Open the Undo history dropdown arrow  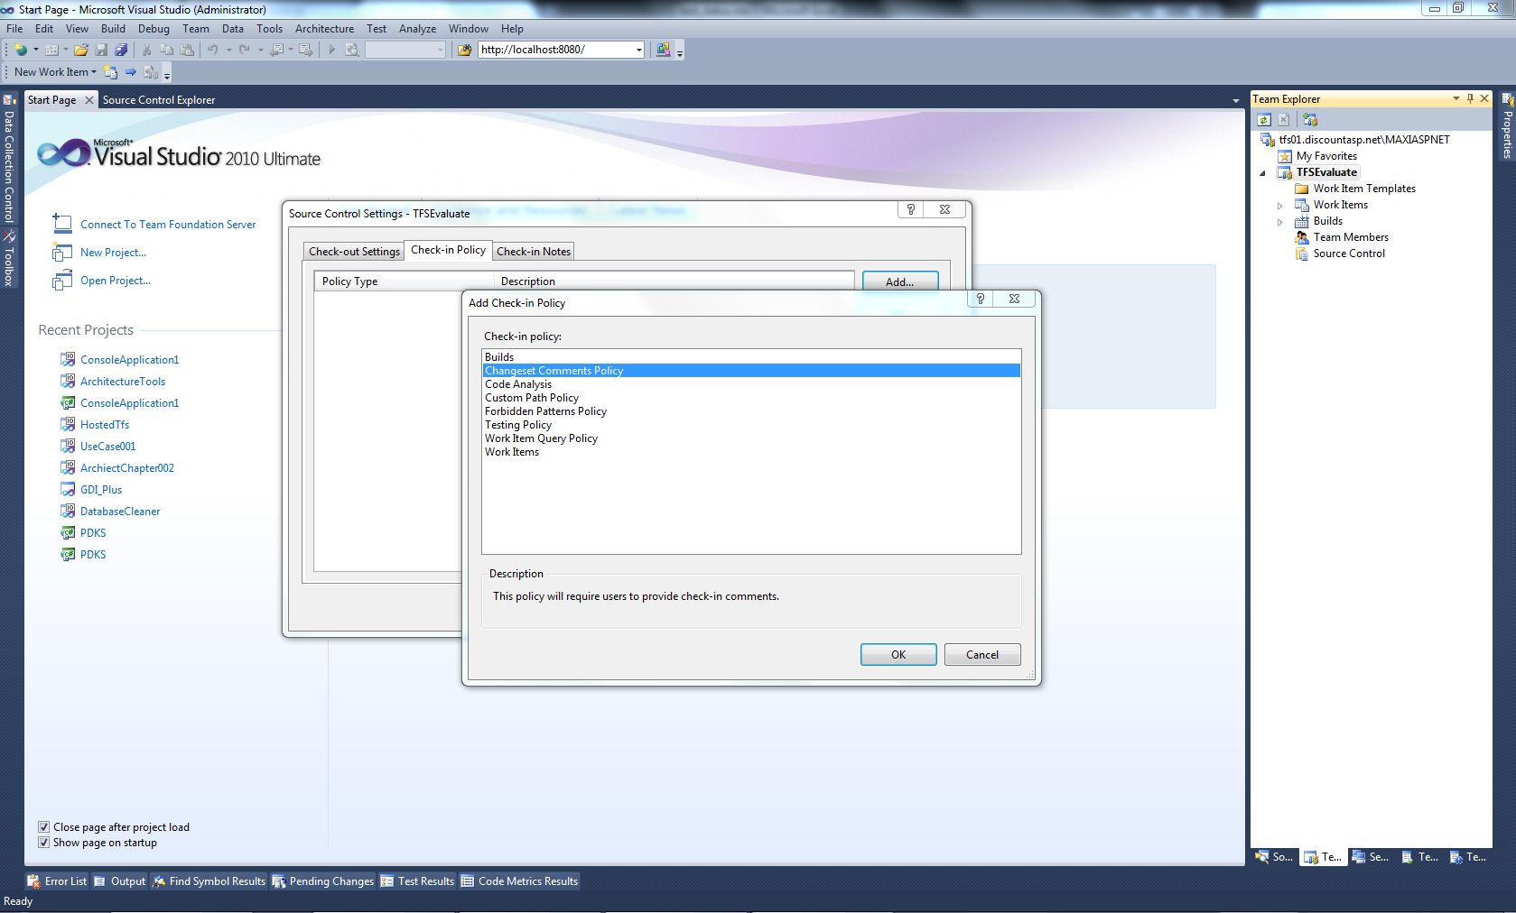pos(229,50)
